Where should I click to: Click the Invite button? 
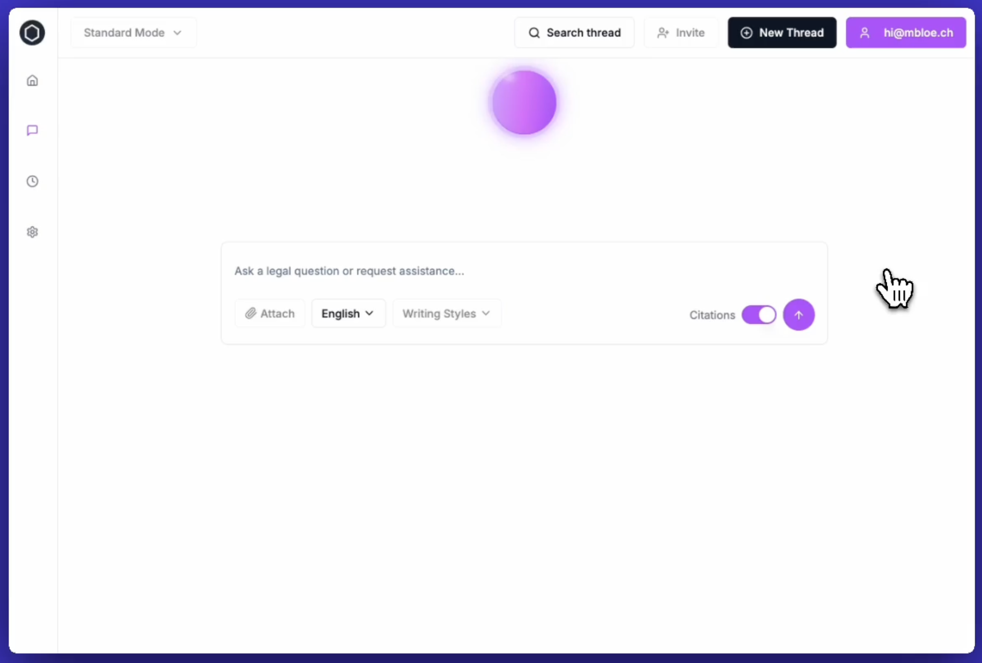(681, 32)
